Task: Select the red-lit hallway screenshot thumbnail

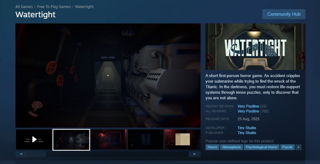Action: 109,140
